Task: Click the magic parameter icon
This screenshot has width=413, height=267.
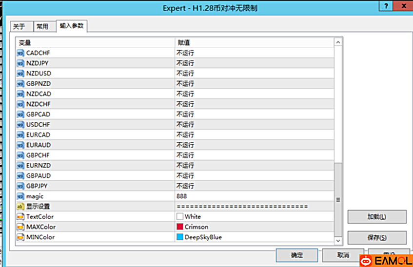Action: point(20,196)
